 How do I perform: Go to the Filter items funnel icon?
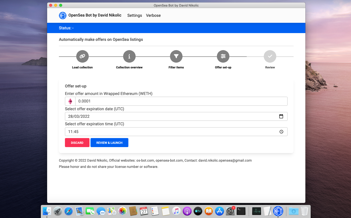pyautogui.click(x=176, y=56)
